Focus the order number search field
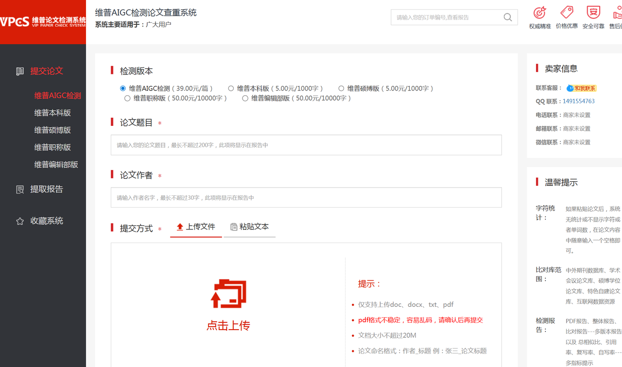The image size is (622, 367). click(447, 17)
